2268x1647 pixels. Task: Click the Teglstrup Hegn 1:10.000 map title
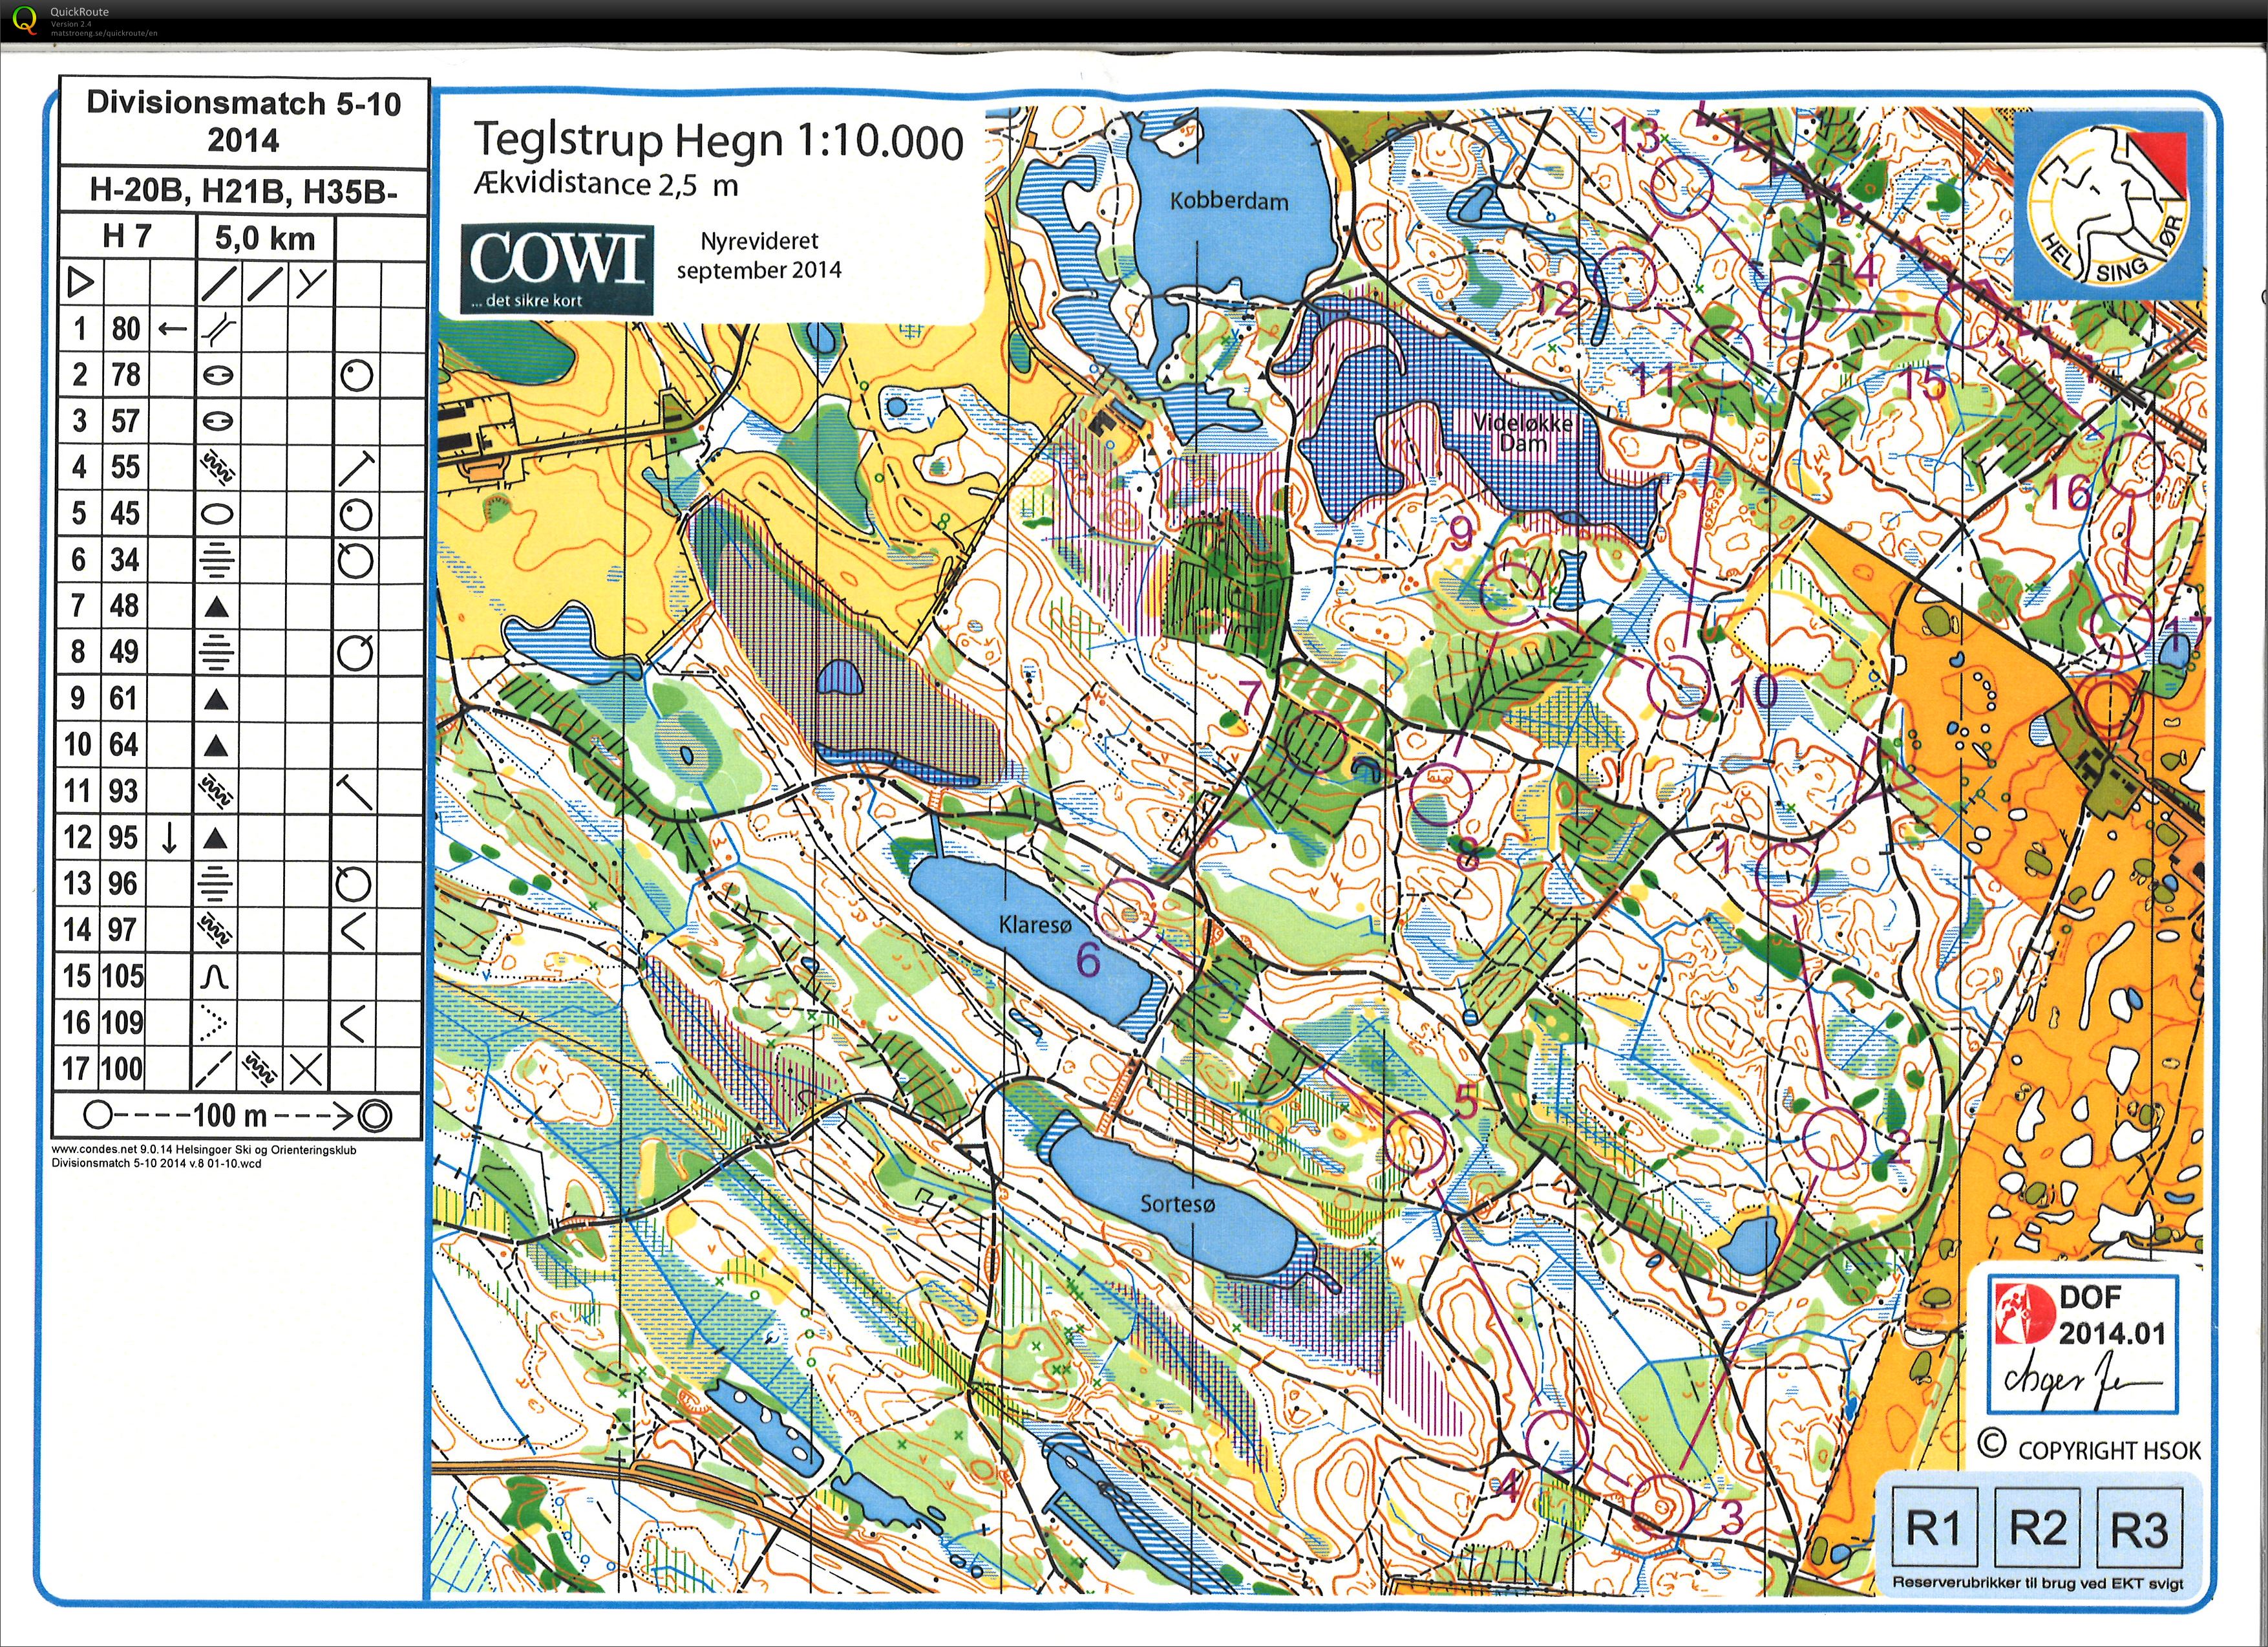pyautogui.click(x=718, y=141)
